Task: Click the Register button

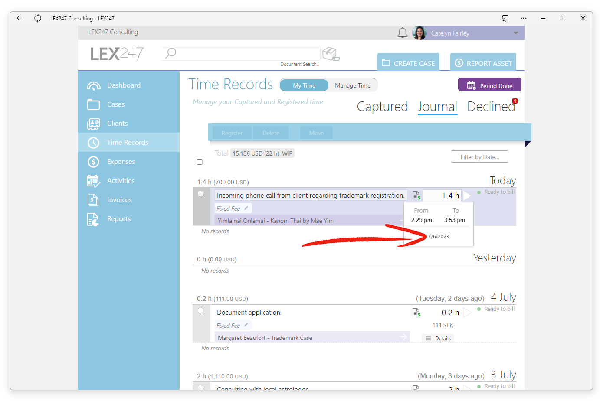Action: (232, 133)
